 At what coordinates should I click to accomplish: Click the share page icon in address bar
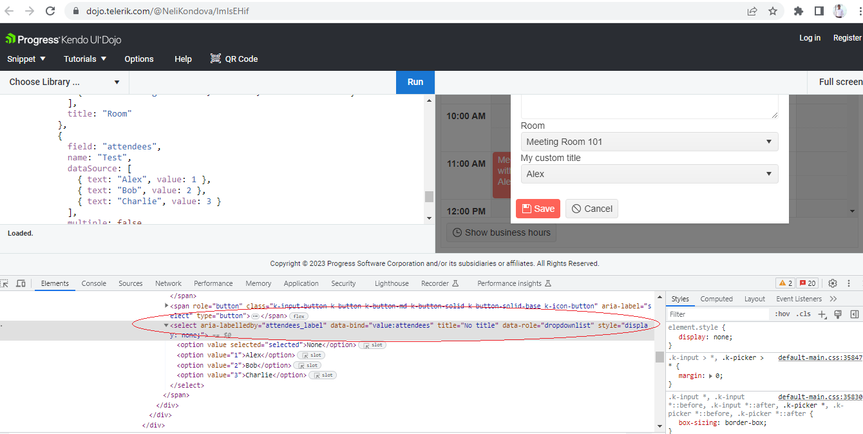pyautogui.click(x=752, y=11)
